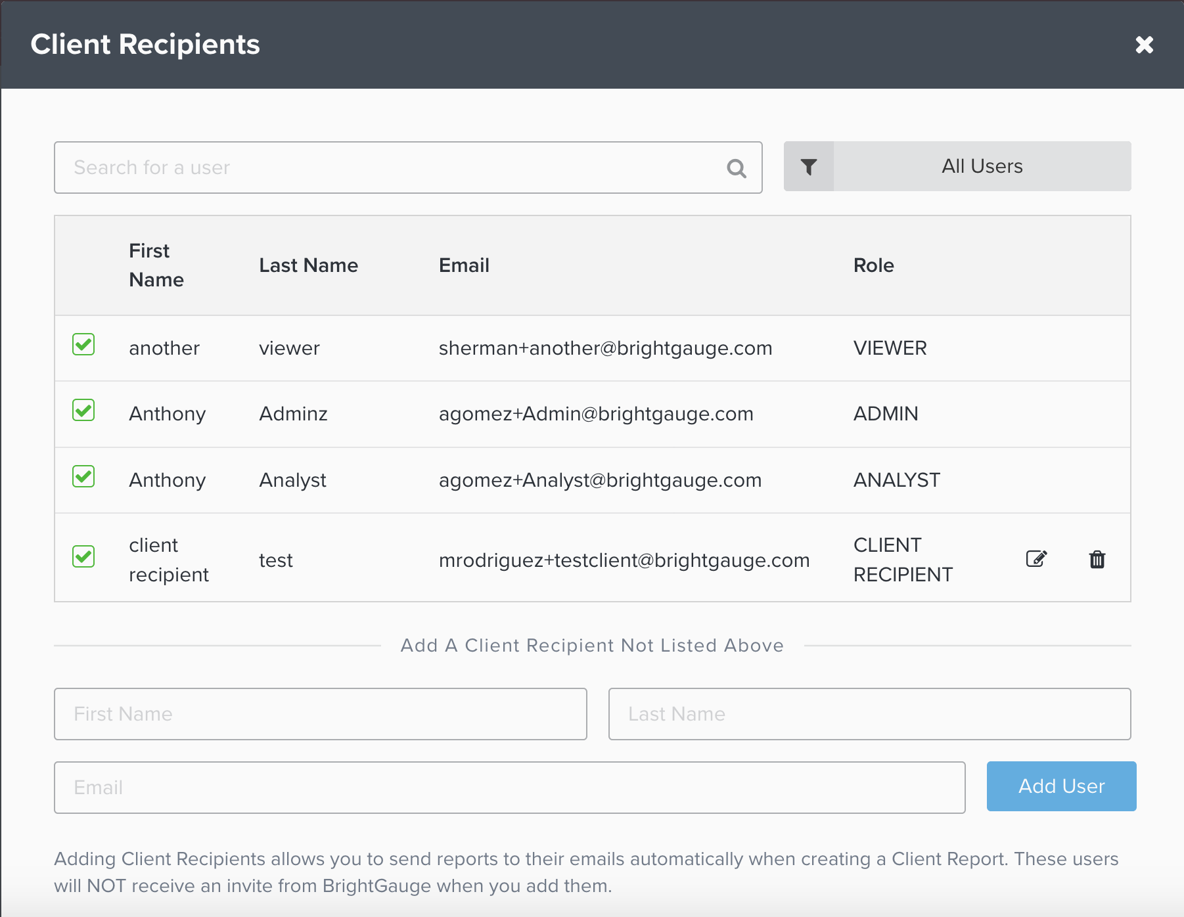
Task: Click the VIEWER role cell
Action: pyautogui.click(x=890, y=348)
